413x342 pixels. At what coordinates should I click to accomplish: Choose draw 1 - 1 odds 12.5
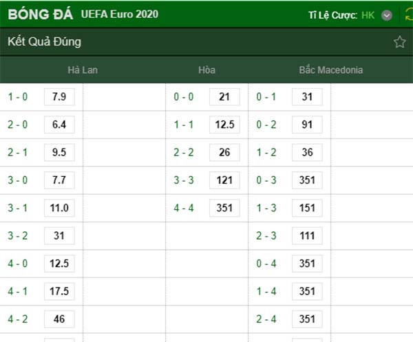coord(224,125)
